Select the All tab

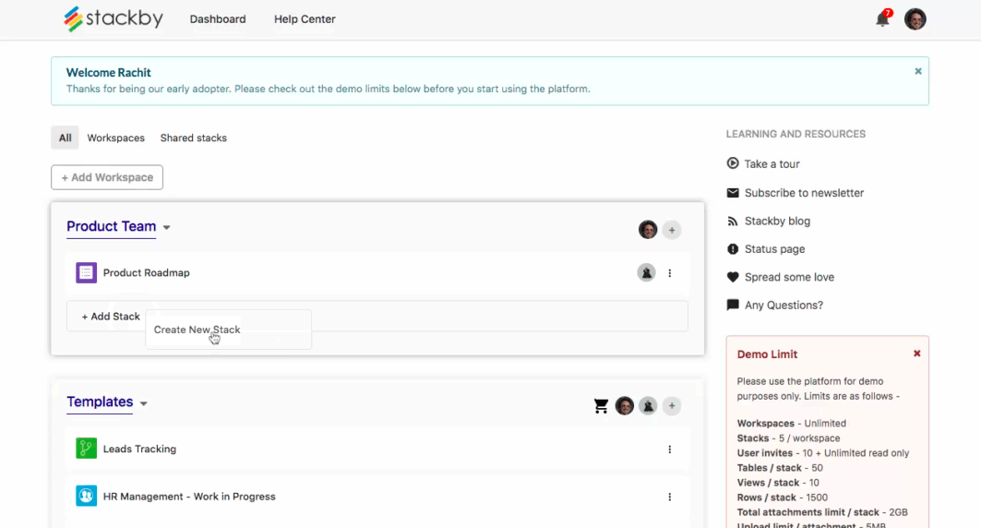(x=66, y=138)
